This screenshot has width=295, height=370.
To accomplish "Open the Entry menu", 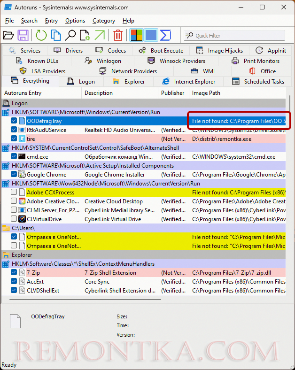I will point(51,21).
